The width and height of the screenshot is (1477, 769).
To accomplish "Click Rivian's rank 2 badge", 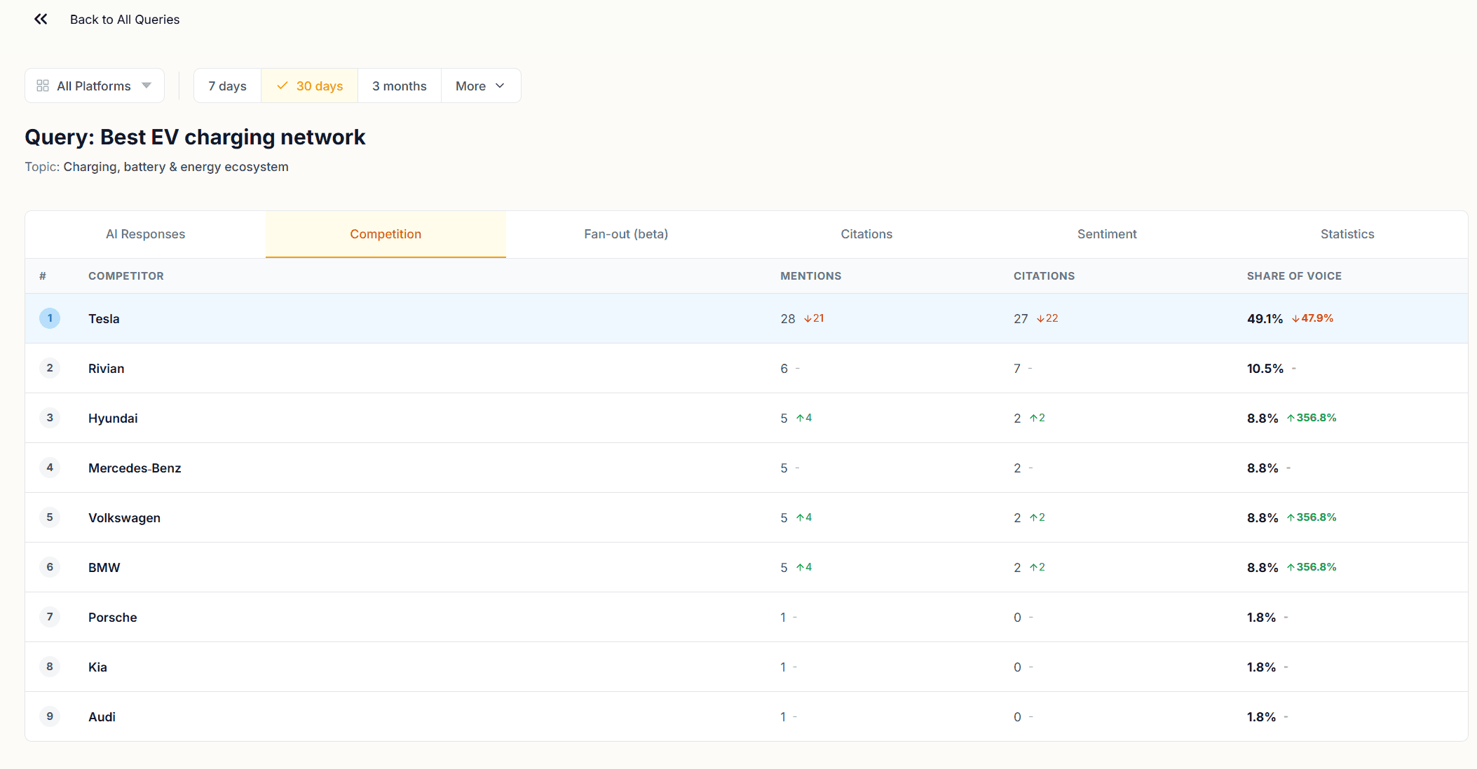I will pos(50,368).
